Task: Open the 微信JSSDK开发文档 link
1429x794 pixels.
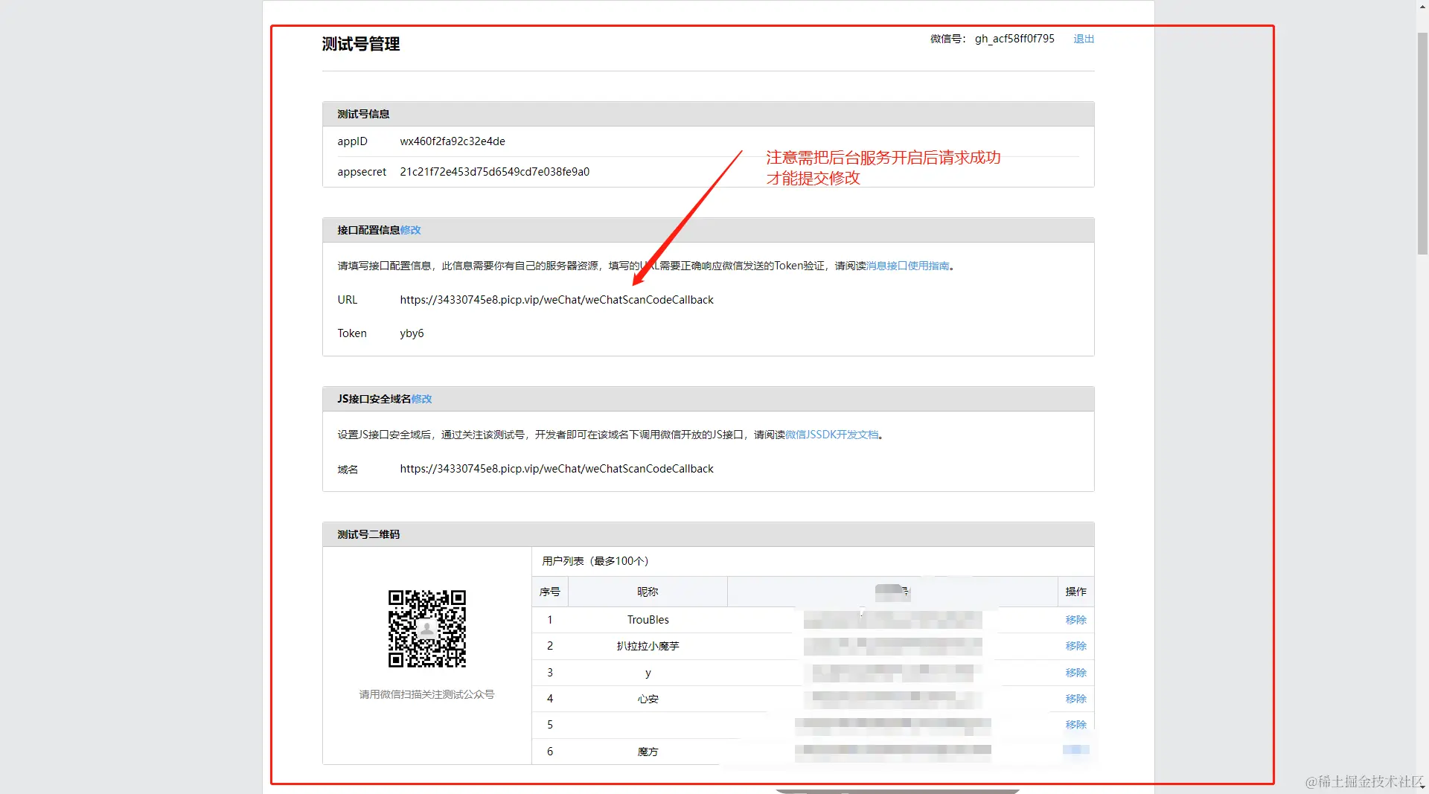Action: click(x=832, y=435)
